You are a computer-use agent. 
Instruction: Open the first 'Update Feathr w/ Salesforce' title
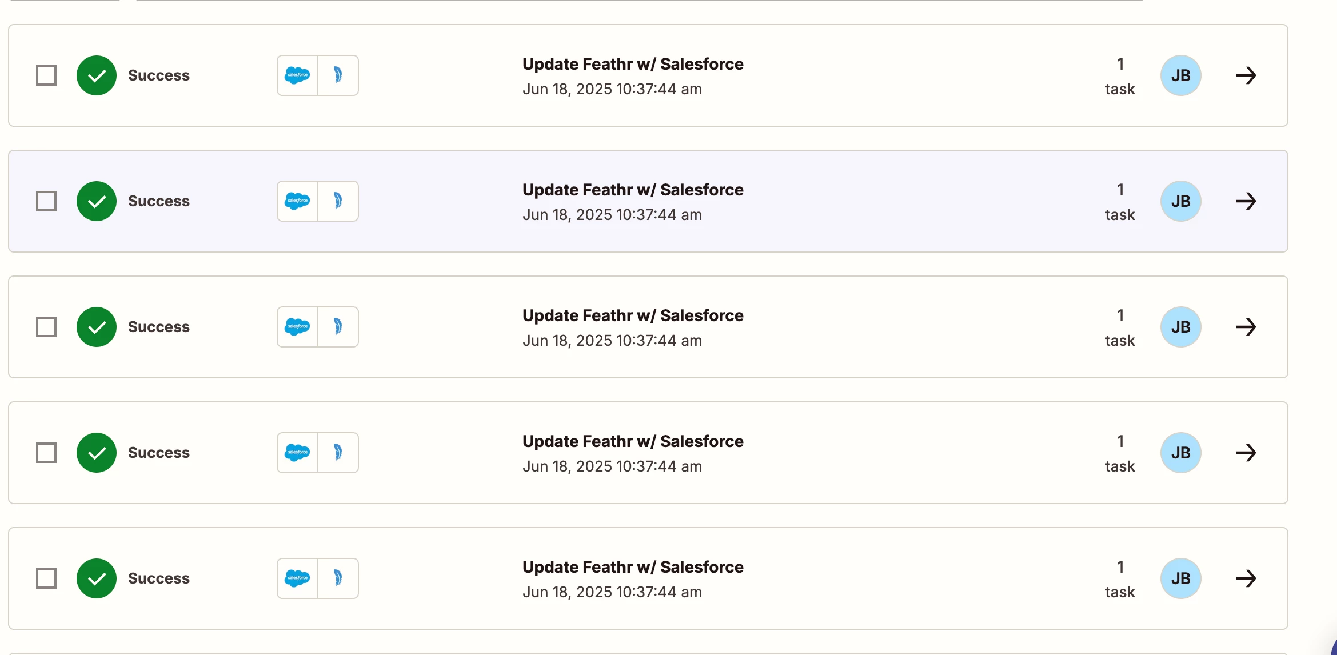pyautogui.click(x=633, y=64)
